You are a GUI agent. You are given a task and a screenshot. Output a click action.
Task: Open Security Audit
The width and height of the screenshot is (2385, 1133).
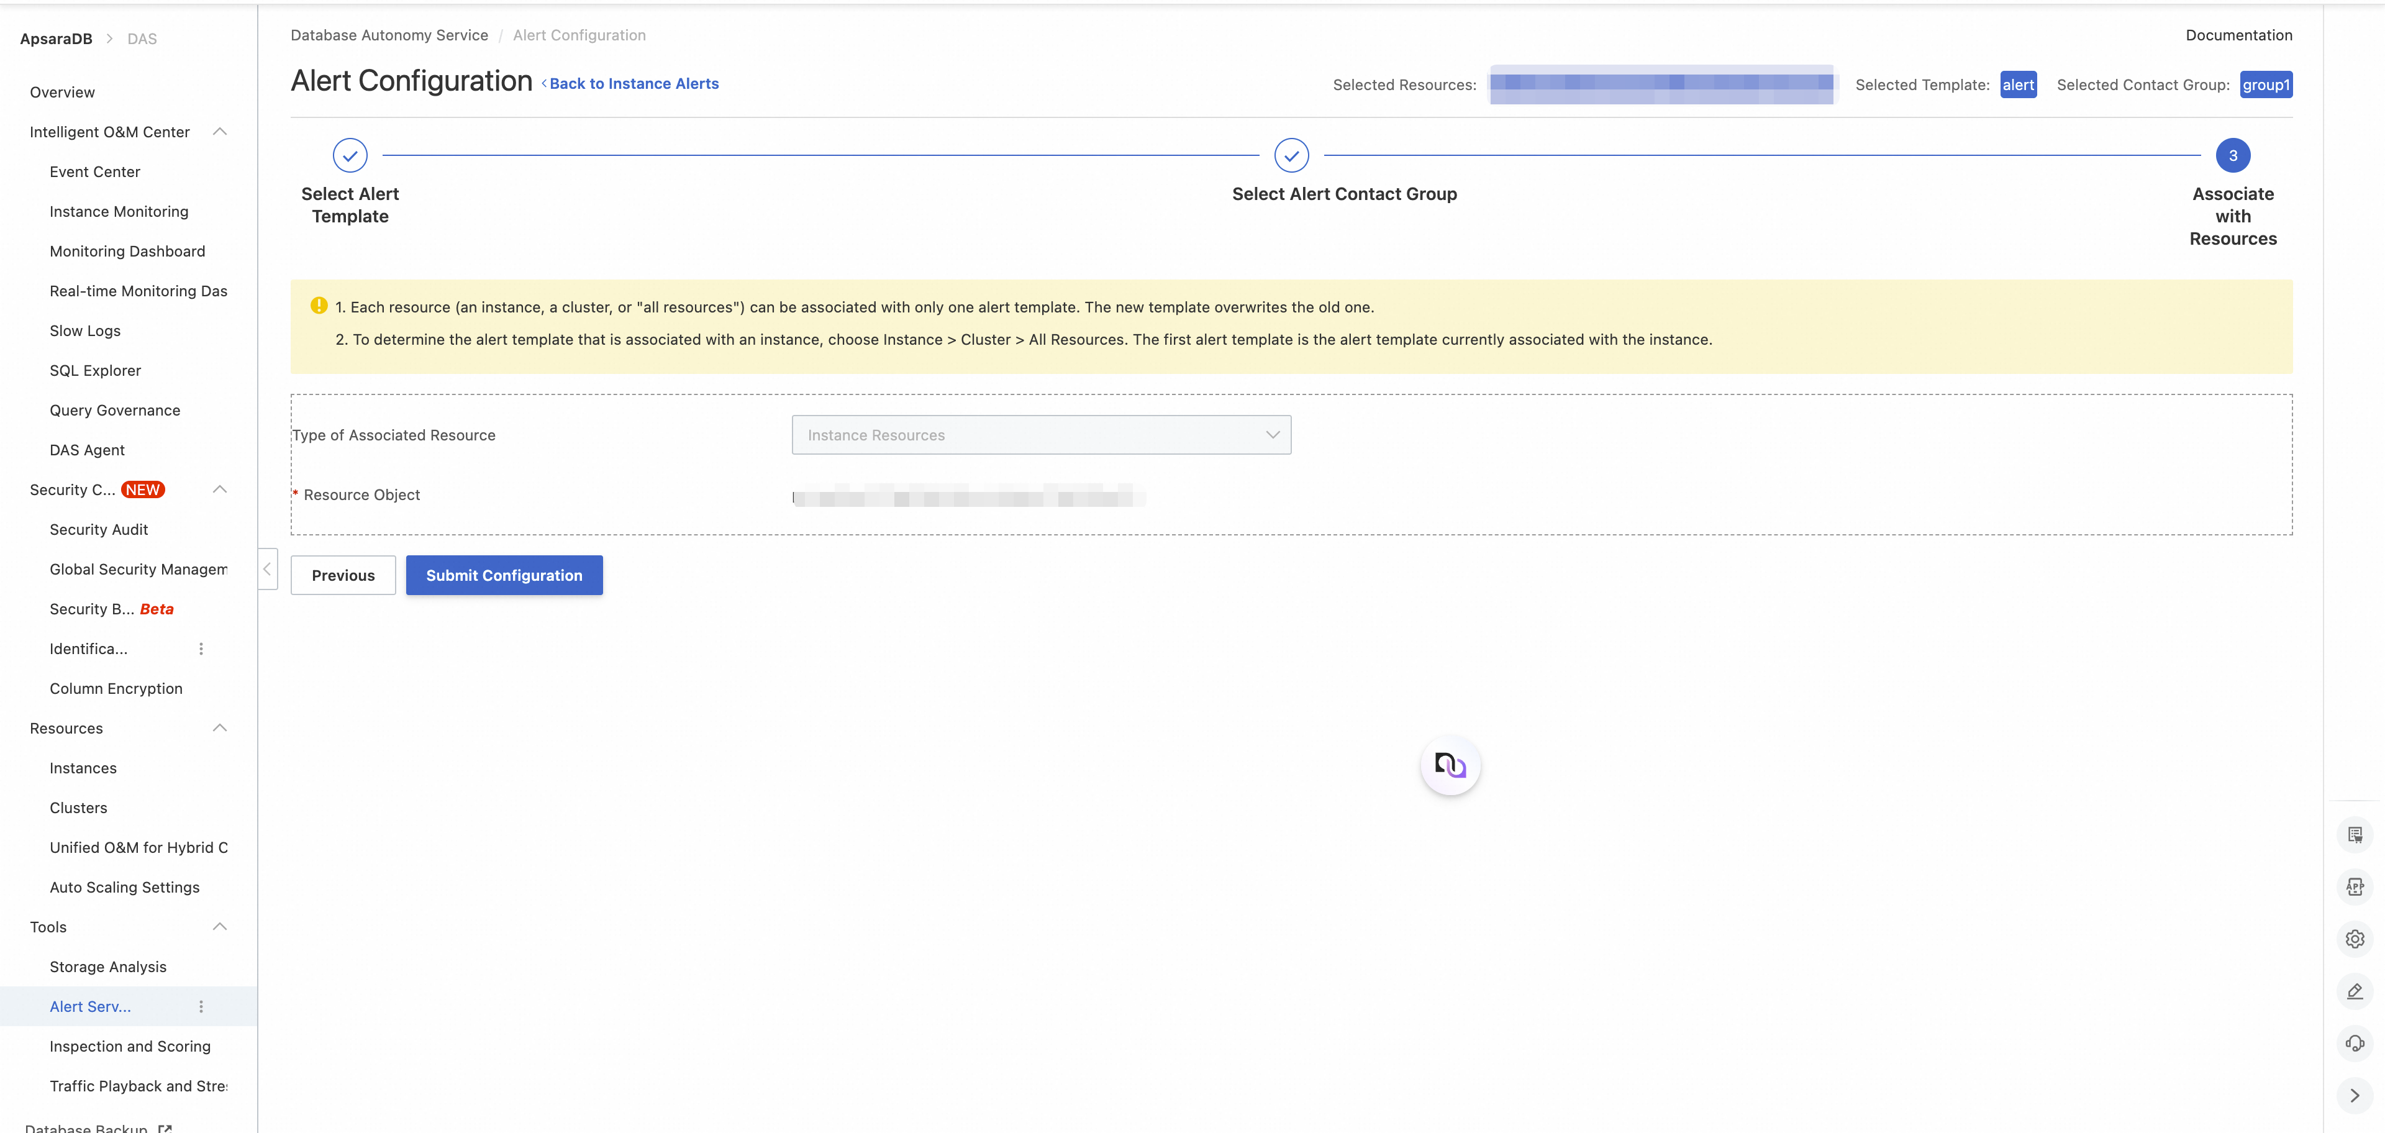tap(98, 529)
